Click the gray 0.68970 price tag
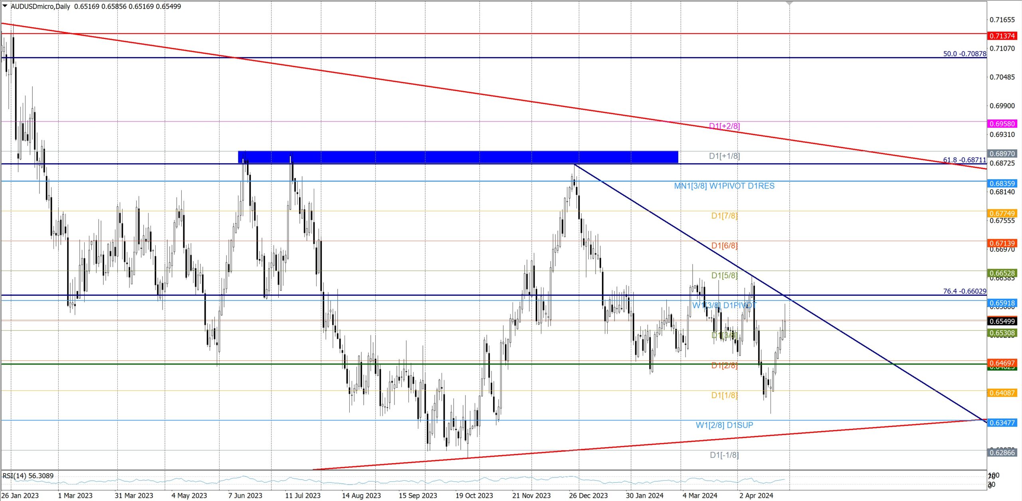This screenshot has height=501, width=1022. pyautogui.click(x=1002, y=154)
